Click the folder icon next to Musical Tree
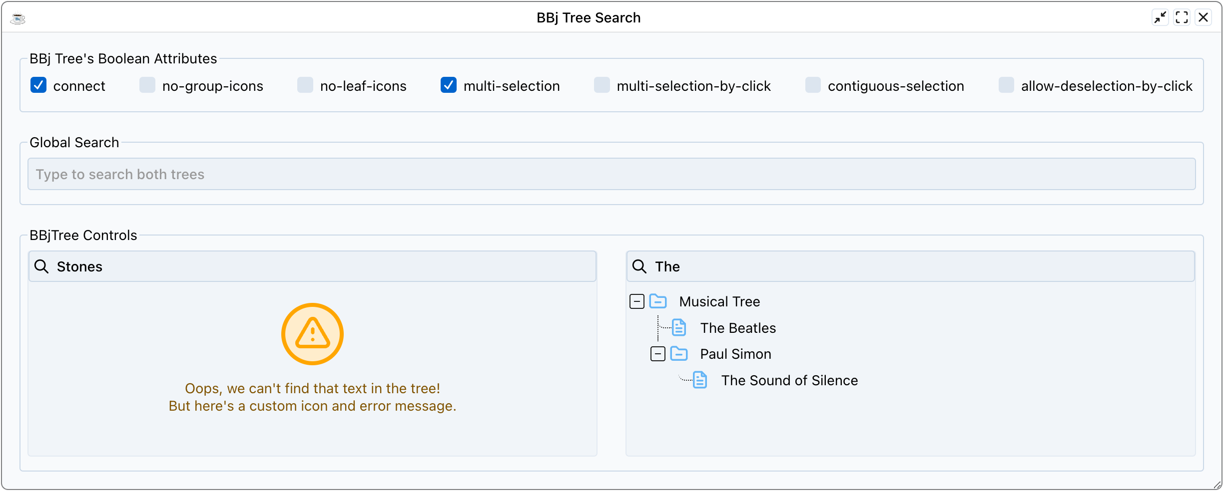Viewport: 1224px width, 491px height. coord(658,301)
